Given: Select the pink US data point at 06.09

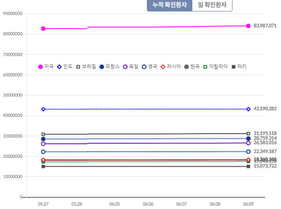Looking at the screenshot, I should coord(248,26).
